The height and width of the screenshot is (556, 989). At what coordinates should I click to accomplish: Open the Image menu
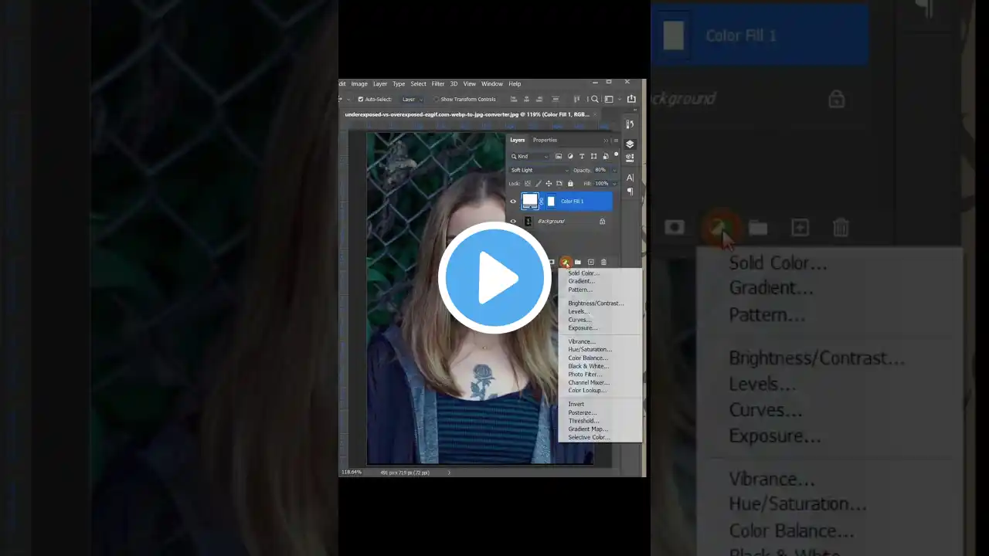click(359, 83)
